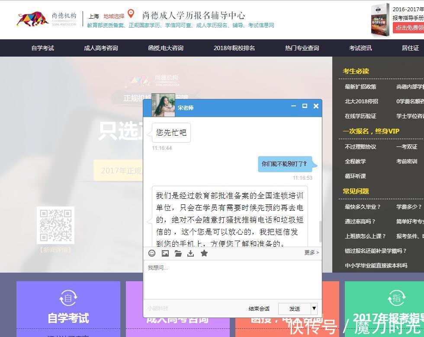The height and width of the screenshot is (337, 424).
Task: Switch to the 居住证 navigation tab
Action: [x=410, y=48]
